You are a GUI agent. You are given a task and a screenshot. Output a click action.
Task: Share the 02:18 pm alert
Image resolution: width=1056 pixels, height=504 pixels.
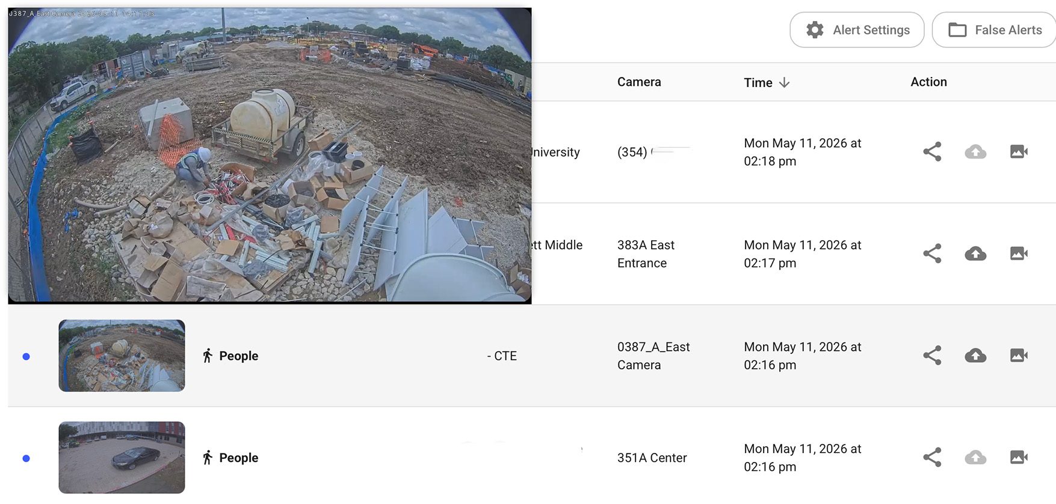[932, 151]
